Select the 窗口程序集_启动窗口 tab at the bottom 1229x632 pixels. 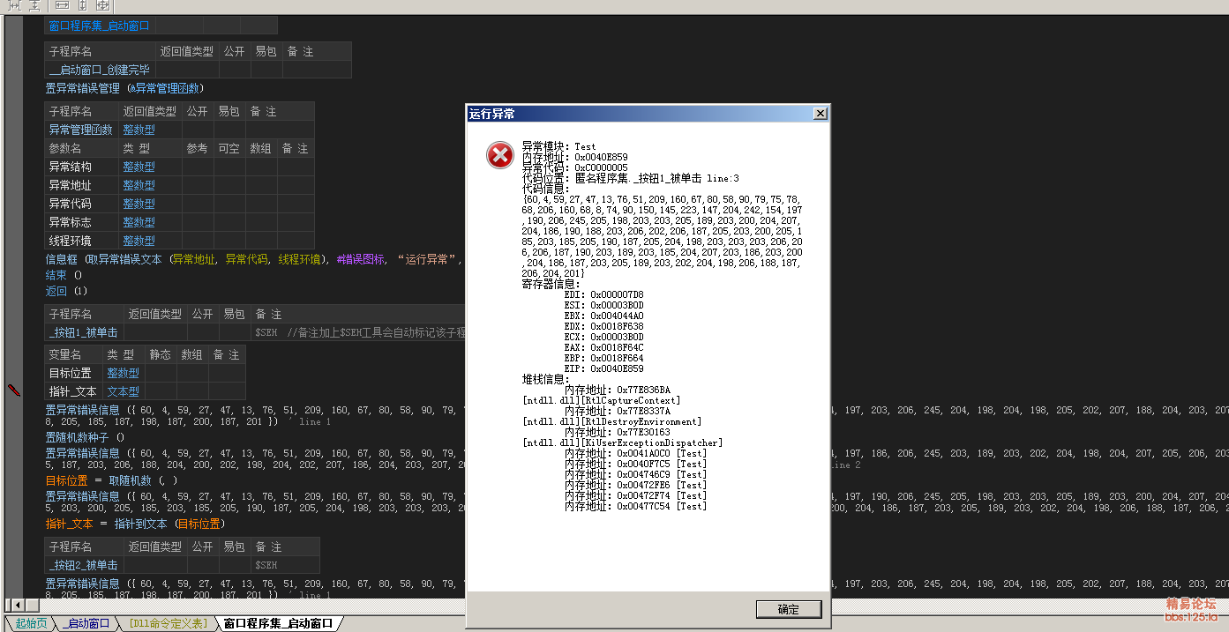pyautogui.click(x=278, y=623)
